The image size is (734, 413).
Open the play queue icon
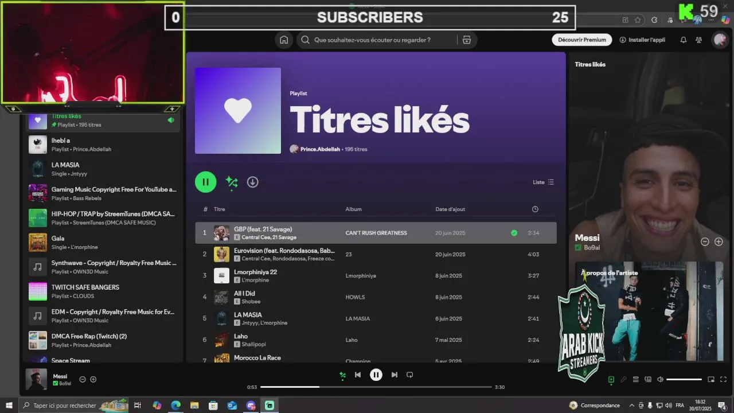pos(635,379)
